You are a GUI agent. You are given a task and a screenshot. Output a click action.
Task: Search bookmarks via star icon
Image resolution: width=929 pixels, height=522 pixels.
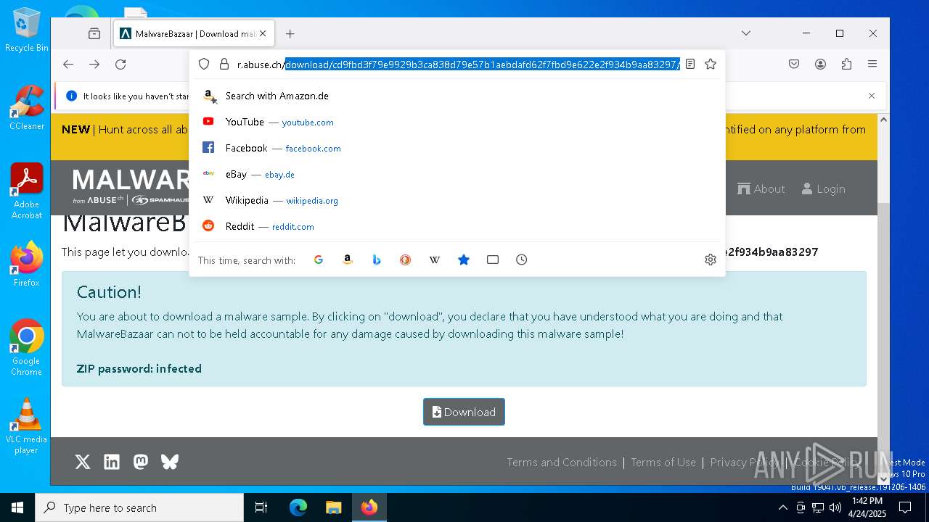point(464,260)
